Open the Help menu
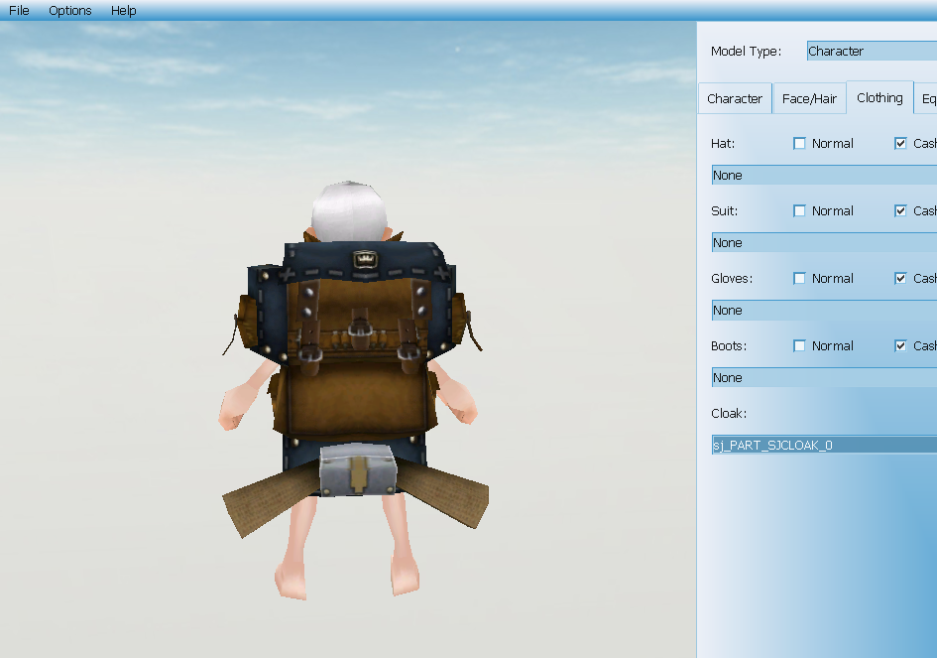The image size is (937, 658). 124,11
